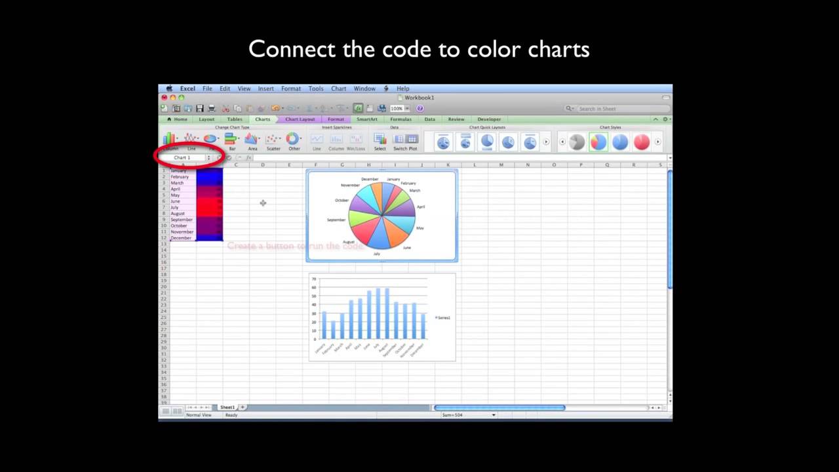Switch to the purple Format ribbon tab
Viewport: 839px width, 472px height.
coord(336,119)
